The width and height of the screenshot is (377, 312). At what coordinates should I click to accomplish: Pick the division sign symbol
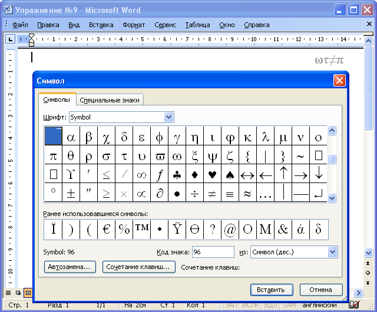coord(195,192)
